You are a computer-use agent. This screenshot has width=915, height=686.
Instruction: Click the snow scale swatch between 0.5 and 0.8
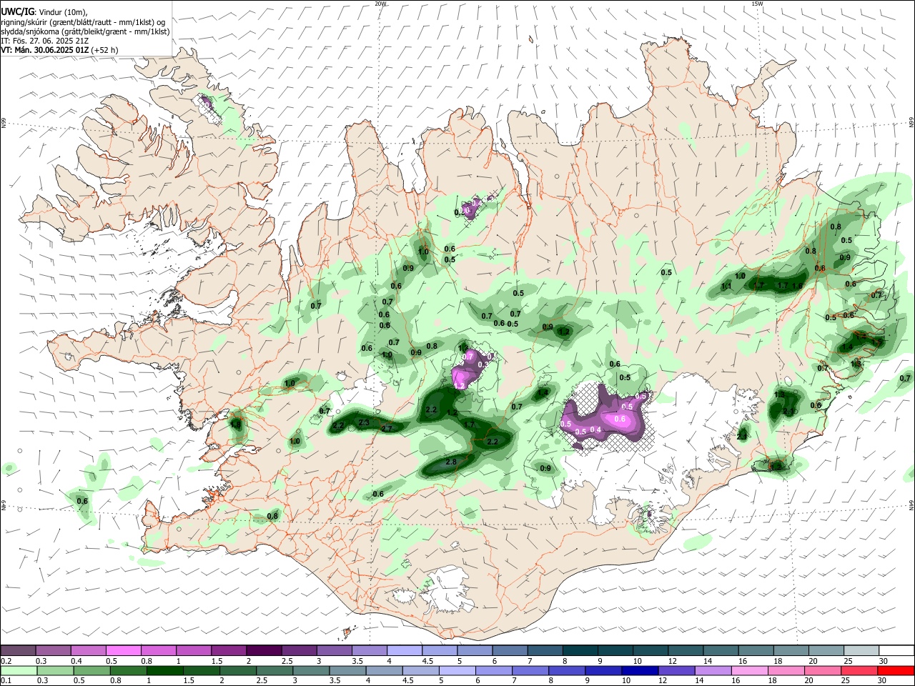(x=123, y=650)
